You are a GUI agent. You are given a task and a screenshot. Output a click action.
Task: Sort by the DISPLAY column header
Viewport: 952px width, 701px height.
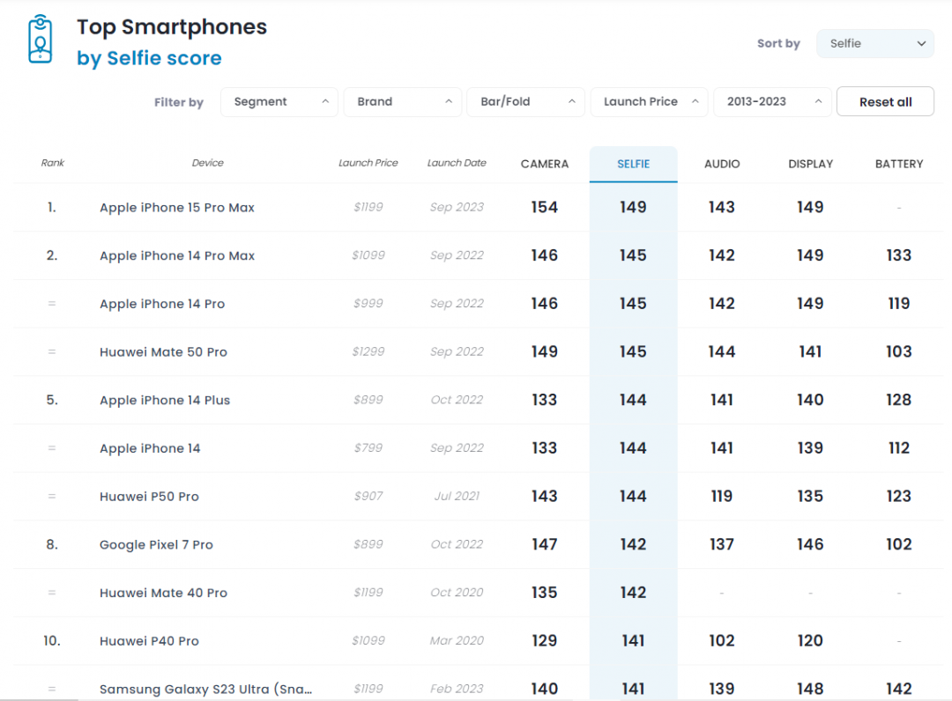(x=810, y=164)
